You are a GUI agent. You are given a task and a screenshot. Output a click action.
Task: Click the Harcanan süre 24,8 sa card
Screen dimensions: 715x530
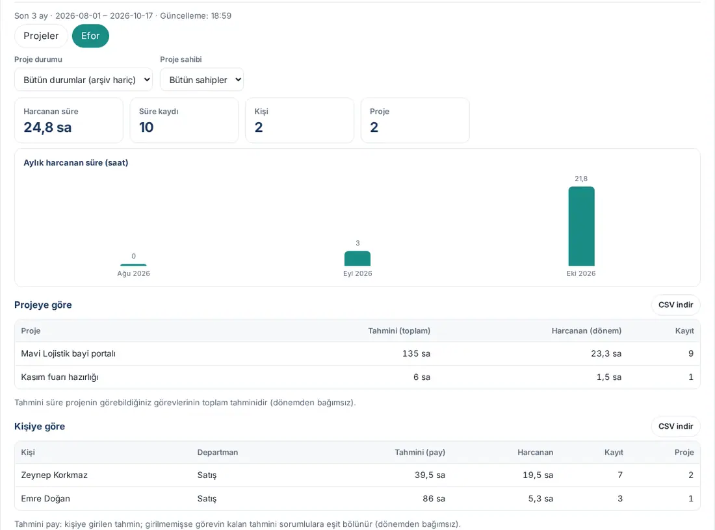(69, 120)
